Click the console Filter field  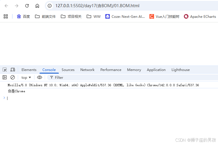[x=132, y=77]
